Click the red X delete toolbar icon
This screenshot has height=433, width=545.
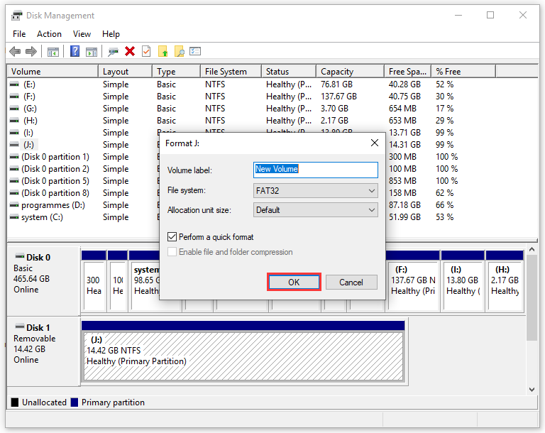pos(130,52)
